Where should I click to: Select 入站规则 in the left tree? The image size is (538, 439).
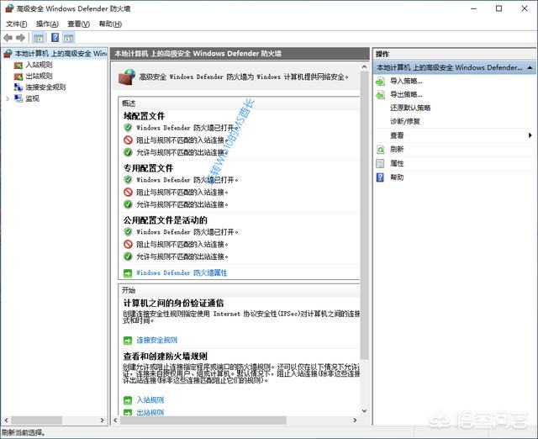38,65
